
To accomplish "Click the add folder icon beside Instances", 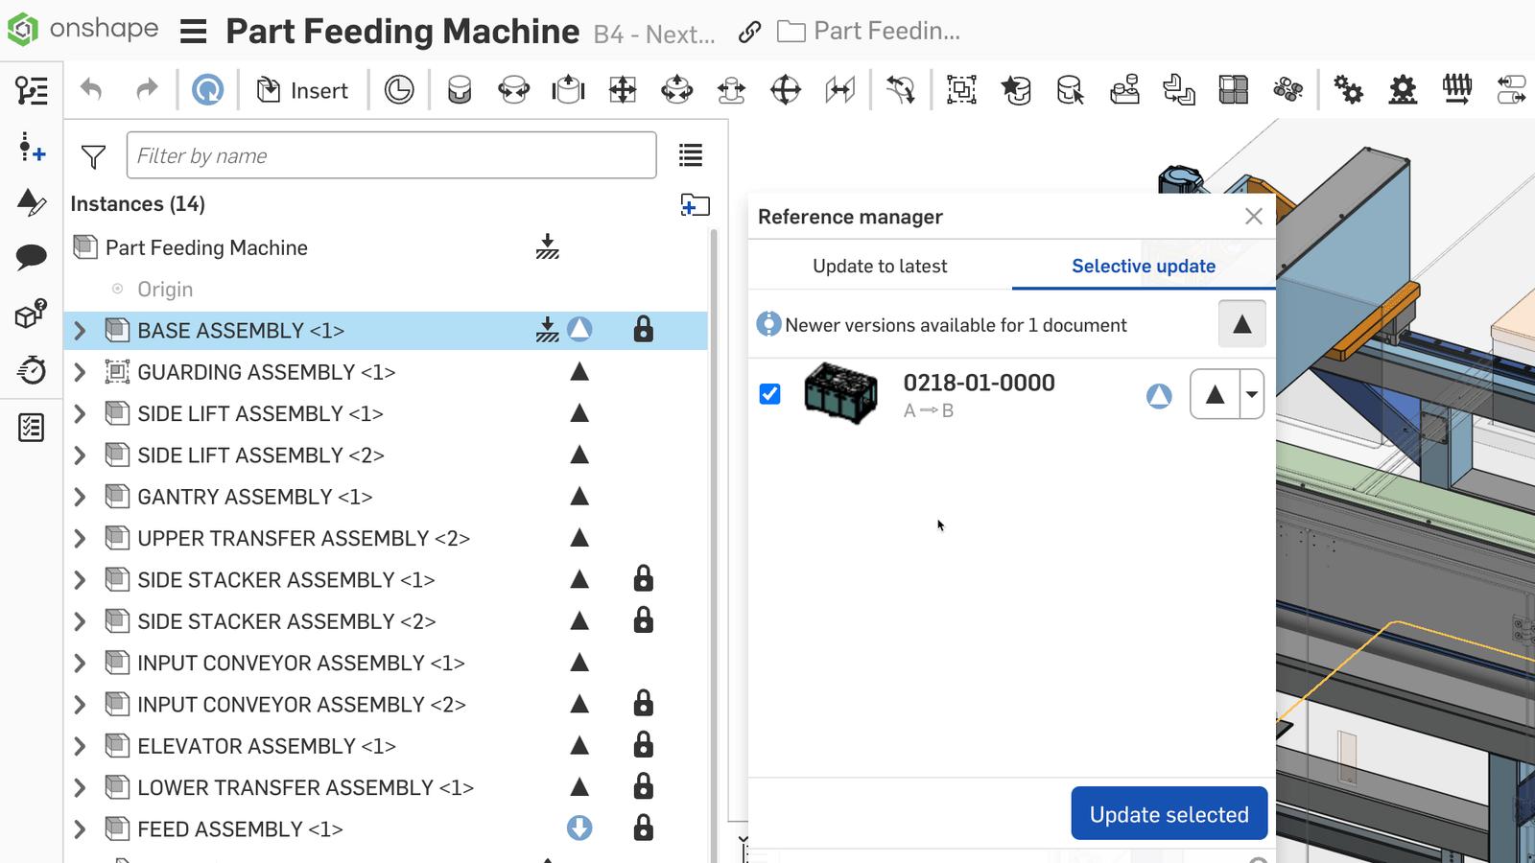I will pos(695,204).
